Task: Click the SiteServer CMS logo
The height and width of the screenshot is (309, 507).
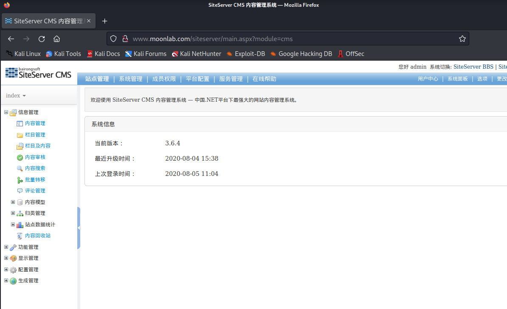Action: [x=38, y=73]
